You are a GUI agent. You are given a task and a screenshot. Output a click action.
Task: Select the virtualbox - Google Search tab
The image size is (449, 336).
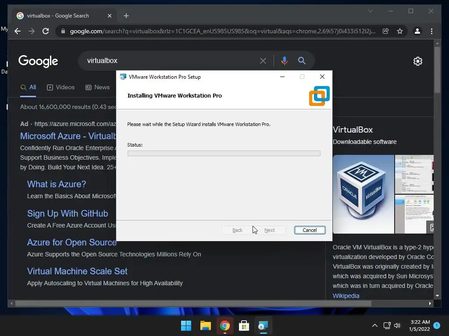pos(64,16)
